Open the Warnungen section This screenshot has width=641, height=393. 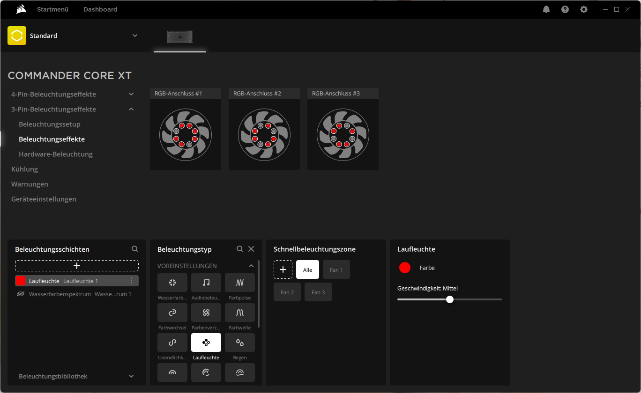coord(30,184)
